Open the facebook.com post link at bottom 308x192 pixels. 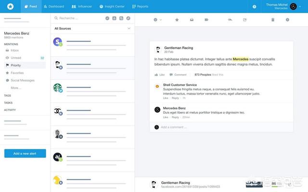(x=191, y=187)
